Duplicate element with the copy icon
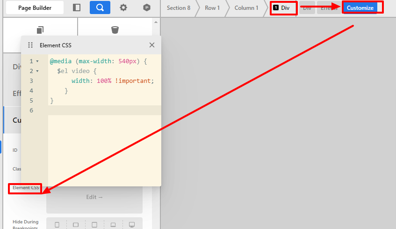 click(x=40, y=30)
